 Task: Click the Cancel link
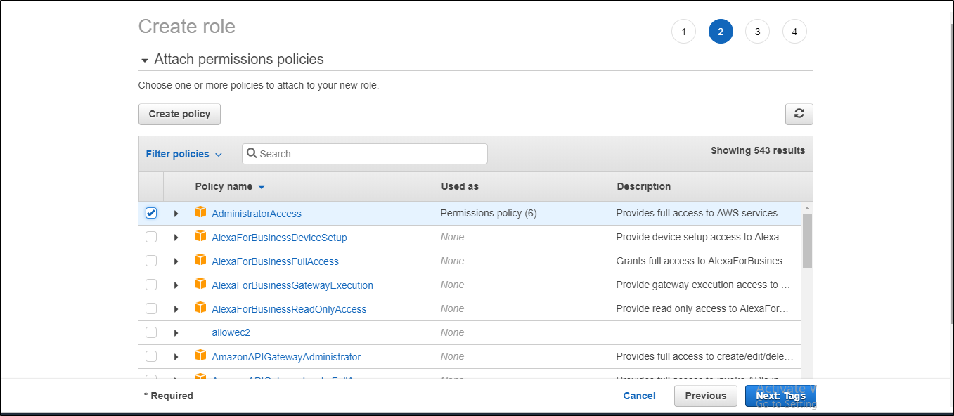coord(639,396)
